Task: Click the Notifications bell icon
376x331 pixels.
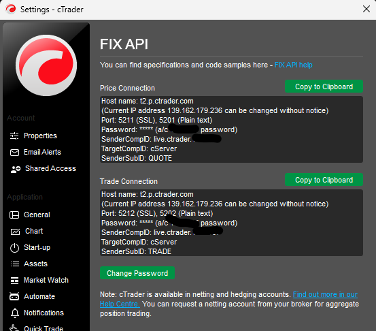Action: [15, 313]
